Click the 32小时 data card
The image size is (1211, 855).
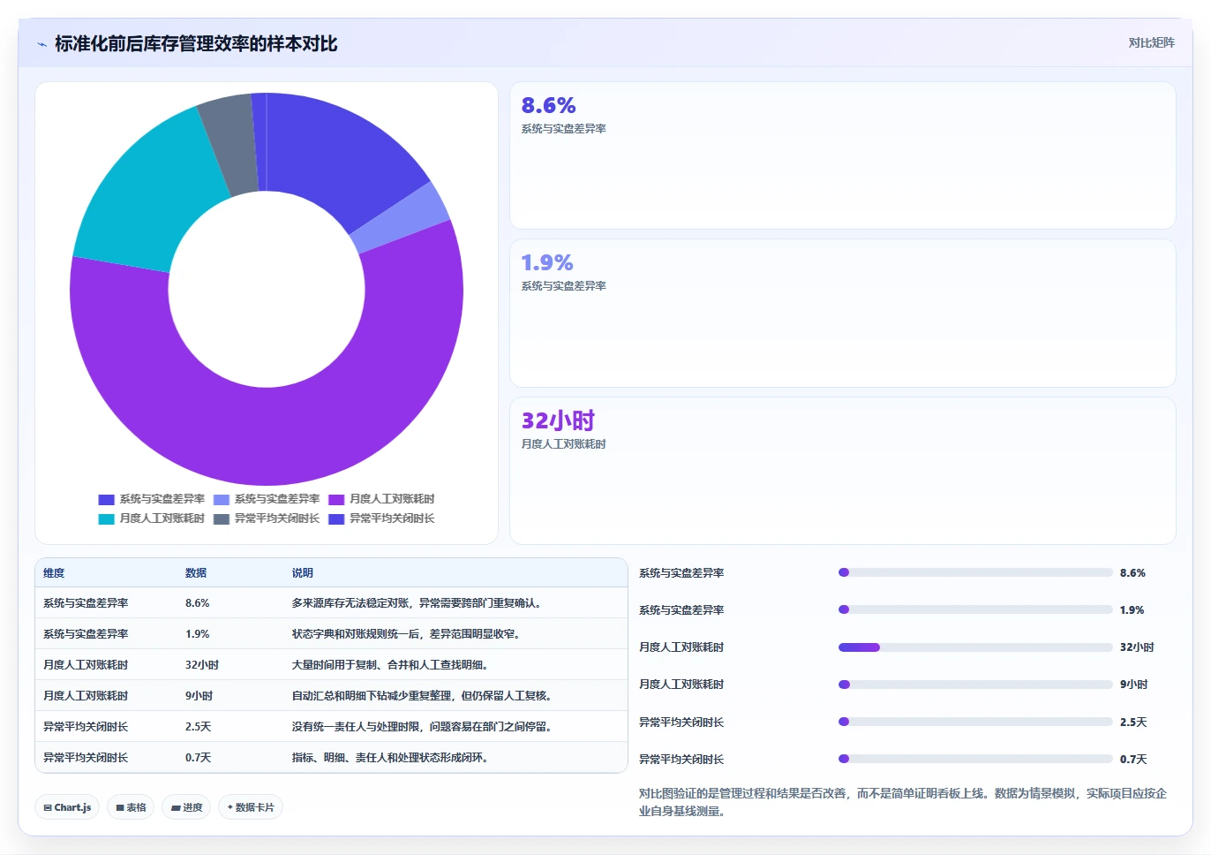coord(843,471)
